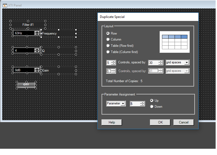Click the disabled spacing field showing 31
The image size is (217, 155).
(153, 71)
